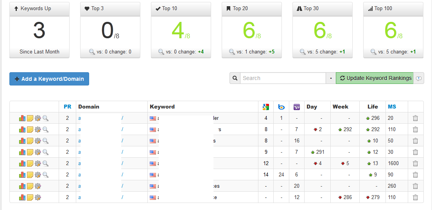Focus the Search input field
432x210 pixels.
[283, 78]
